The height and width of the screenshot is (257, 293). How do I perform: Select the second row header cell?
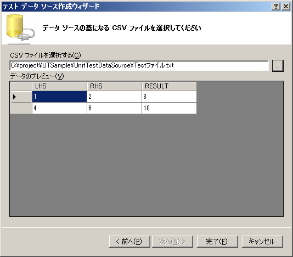tap(21, 108)
